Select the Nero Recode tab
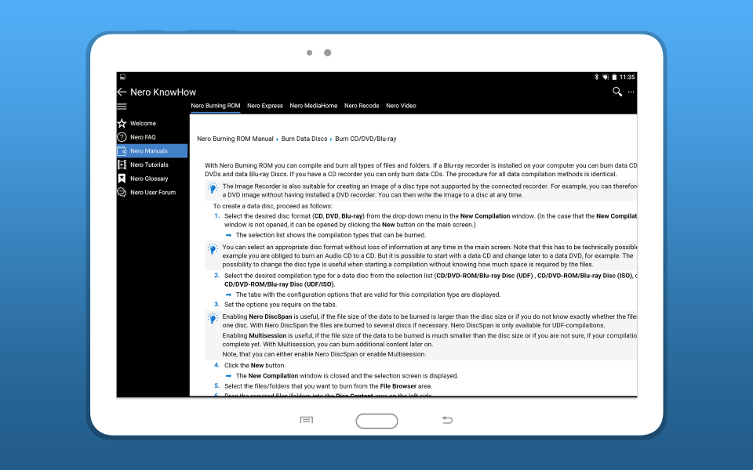Image resolution: width=753 pixels, height=470 pixels. (x=362, y=106)
